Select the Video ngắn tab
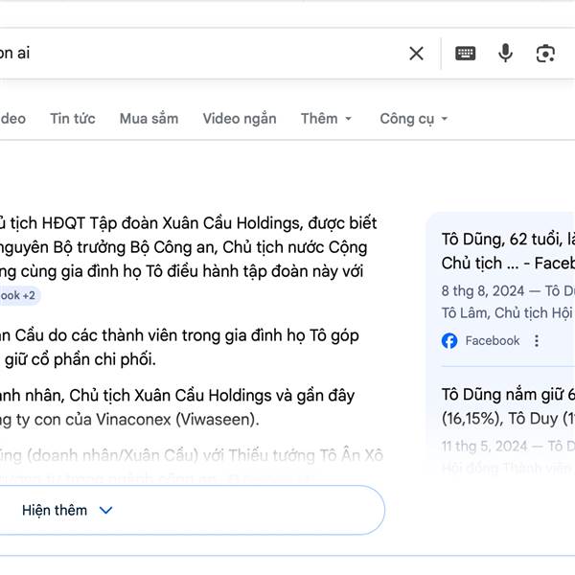Image resolution: width=575 pixels, height=575 pixels. [239, 119]
